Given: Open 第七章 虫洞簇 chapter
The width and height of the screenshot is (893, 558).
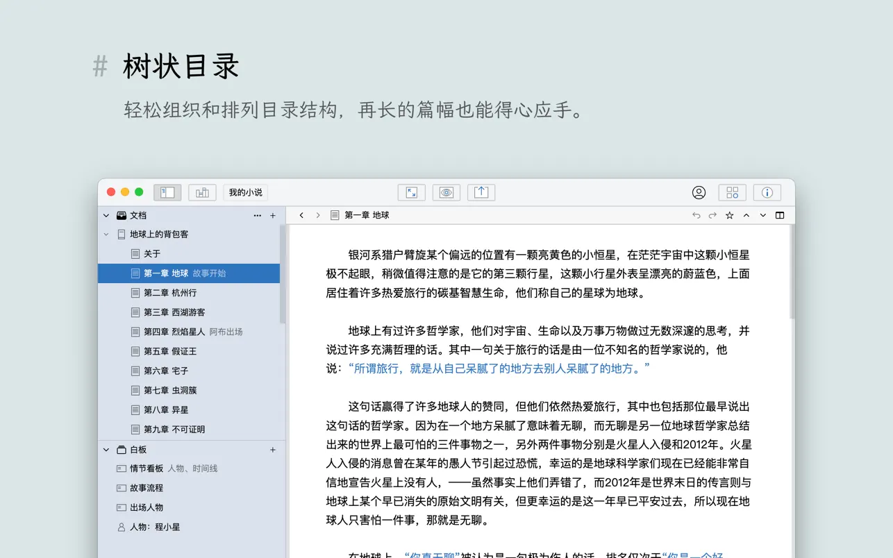Looking at the screenshot, I should 189,390.
